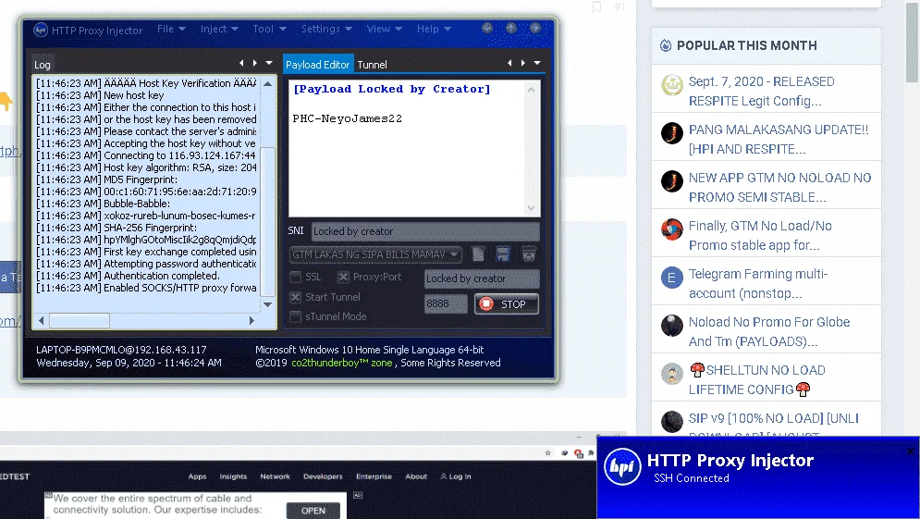Viewport: 920px width, 519px height.
Task: Click the Log horizontal scroll right arrow
Action: (x=251, y=320)
